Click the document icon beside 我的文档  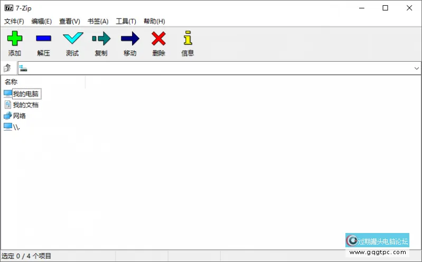8,105
